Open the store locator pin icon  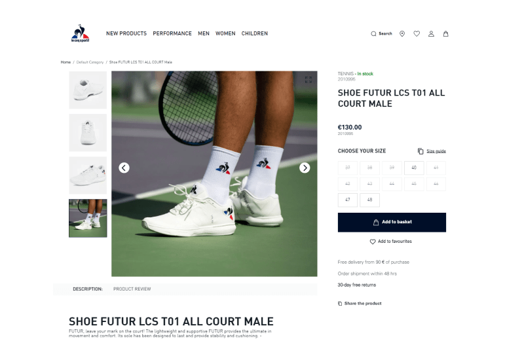pos(402,34)
